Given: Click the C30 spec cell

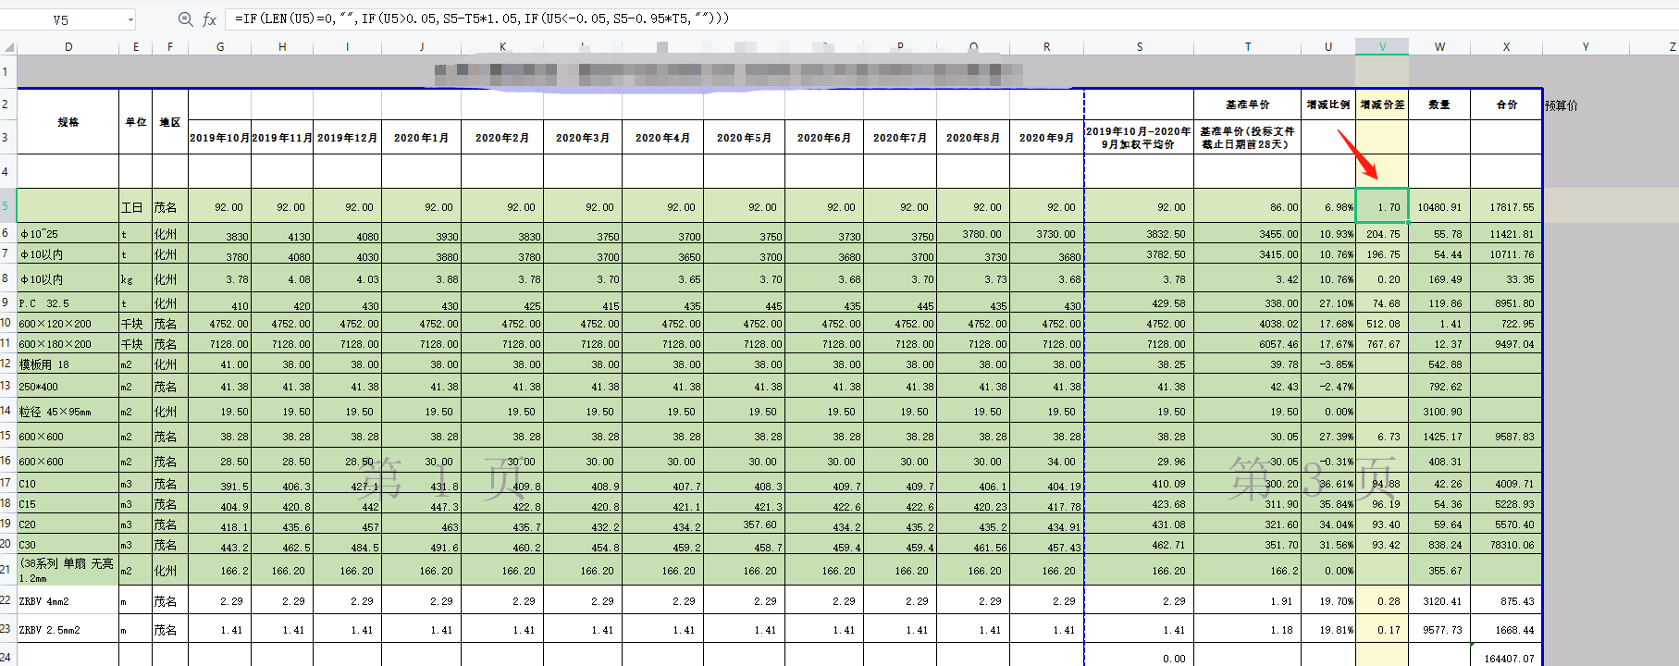Looking at the screenshot, I should point(68,545).
